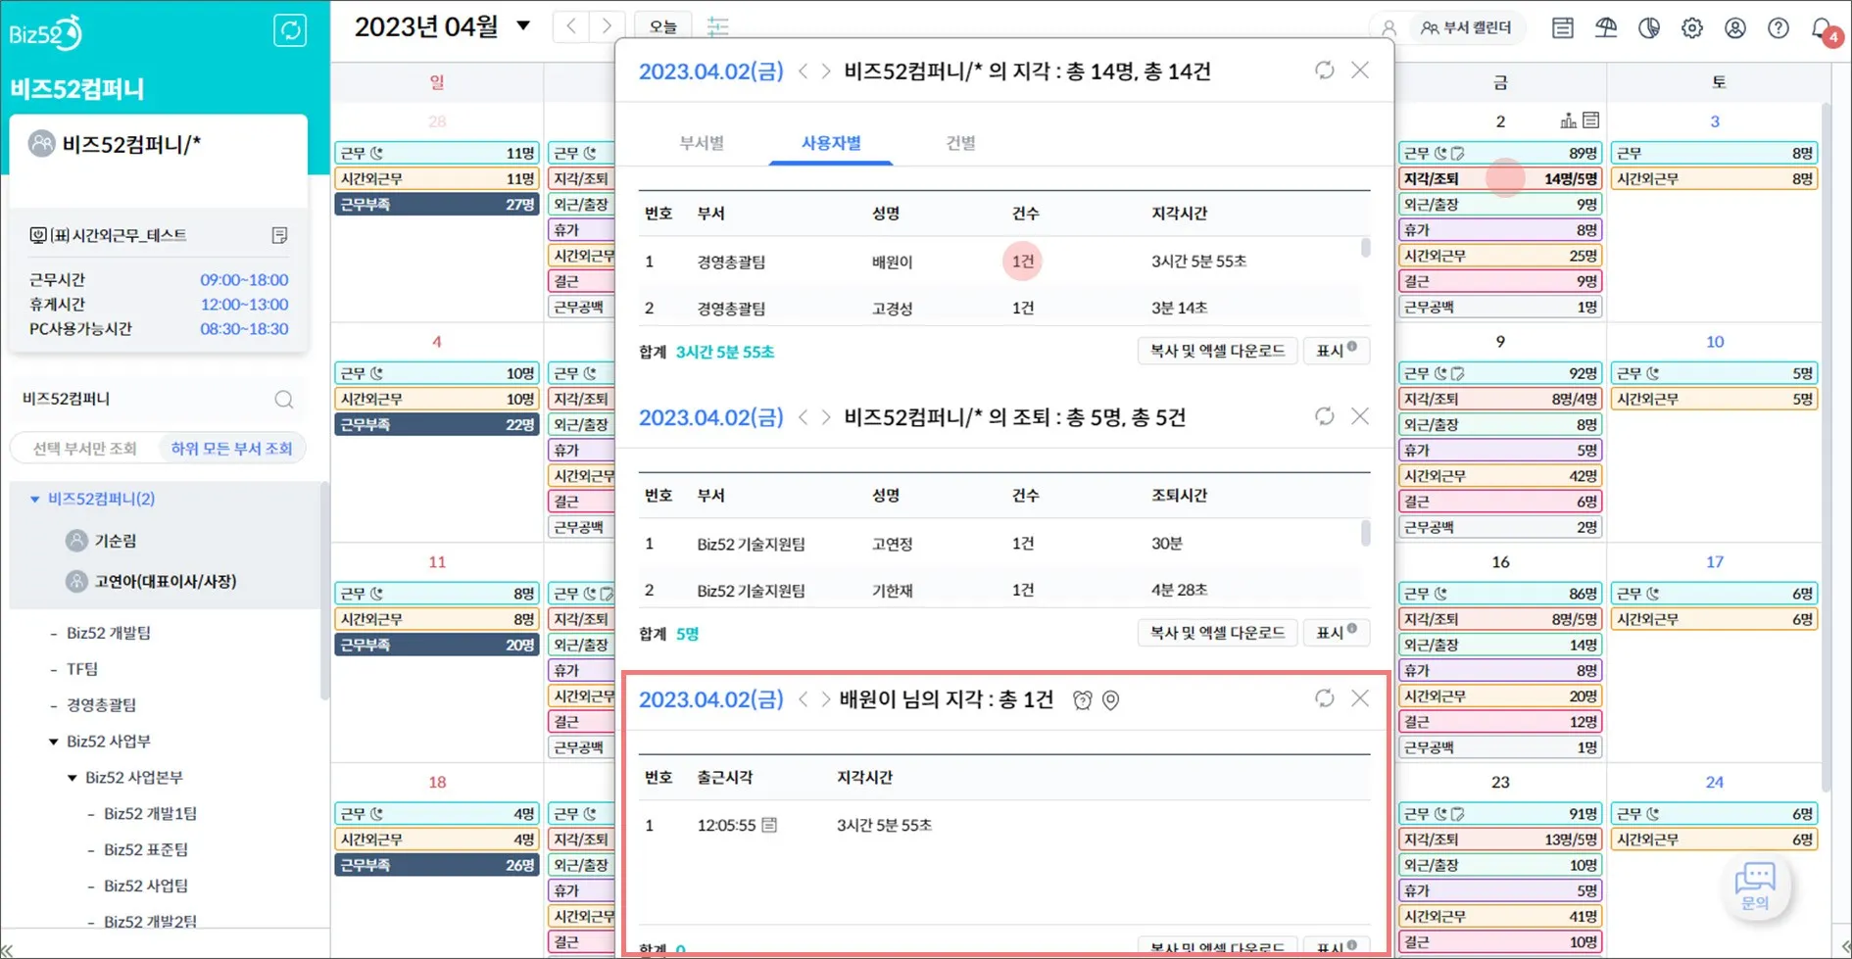The height and width of the screenshot is (959, 1852).
Task: Refresh the sidebar using the white-bordered sync icon
Action: pyautogui.click(x=290, y=30)
